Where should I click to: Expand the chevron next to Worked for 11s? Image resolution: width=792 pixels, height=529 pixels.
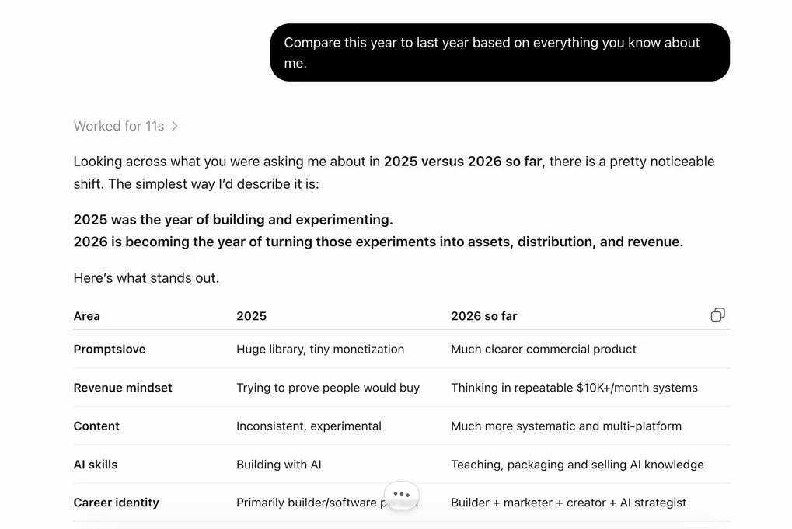[x=175, y=126]
